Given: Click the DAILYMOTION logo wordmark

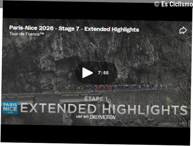Looking at the screenshot, I should coord(103,117).
